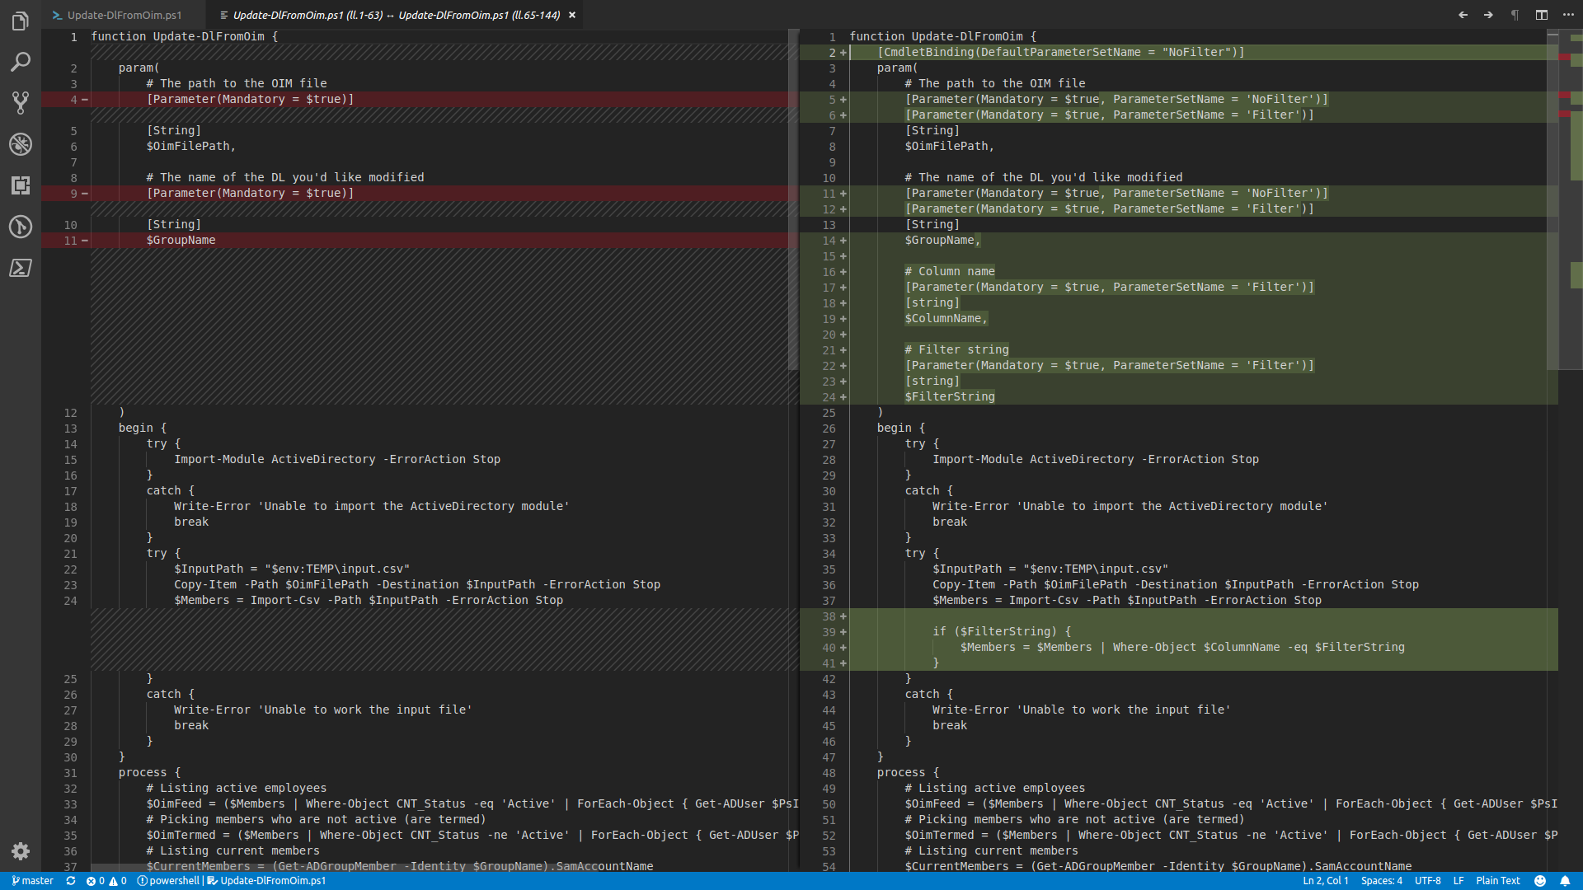This screenshot has height=890, width=1583.
Task: Open the Explorer view in the activity bar
Action: click(21, 21)
